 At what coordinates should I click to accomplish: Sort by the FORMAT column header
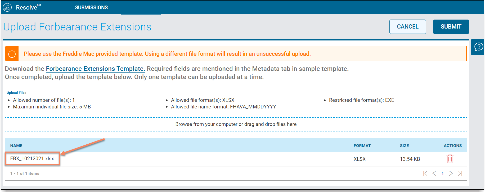point(362,146)
